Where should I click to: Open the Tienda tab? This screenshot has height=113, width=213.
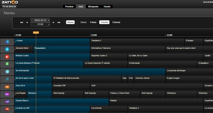click(x=107, y=7)
